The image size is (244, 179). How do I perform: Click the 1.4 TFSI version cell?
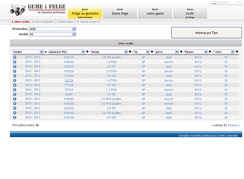pos(111,81)
